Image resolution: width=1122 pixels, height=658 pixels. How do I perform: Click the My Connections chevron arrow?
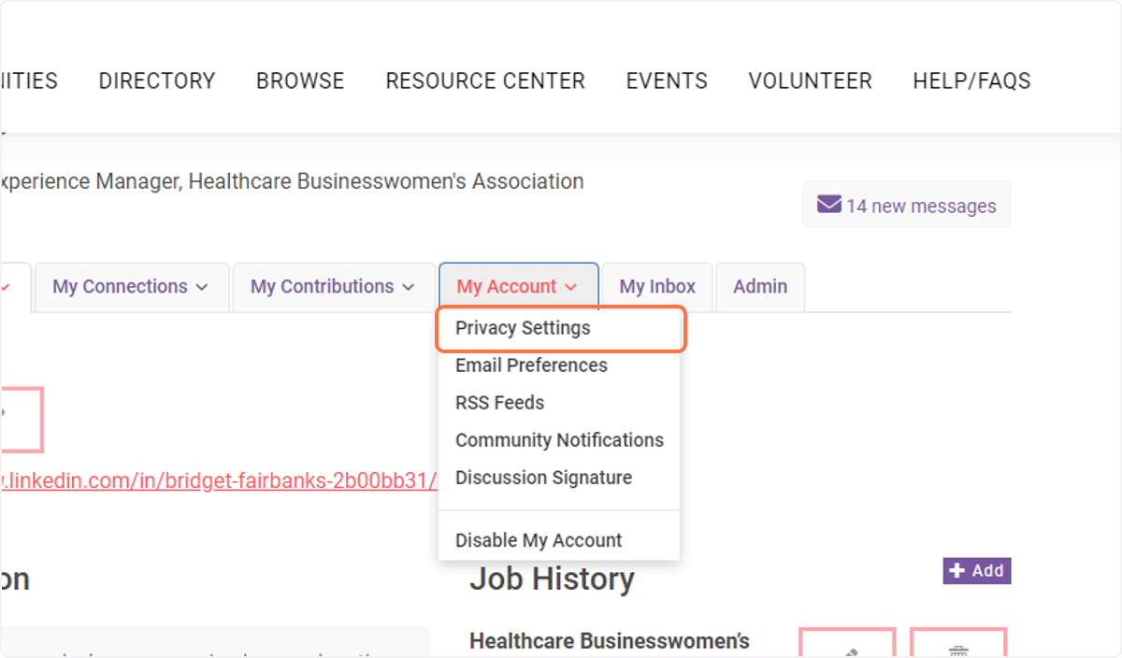(202, 288)
